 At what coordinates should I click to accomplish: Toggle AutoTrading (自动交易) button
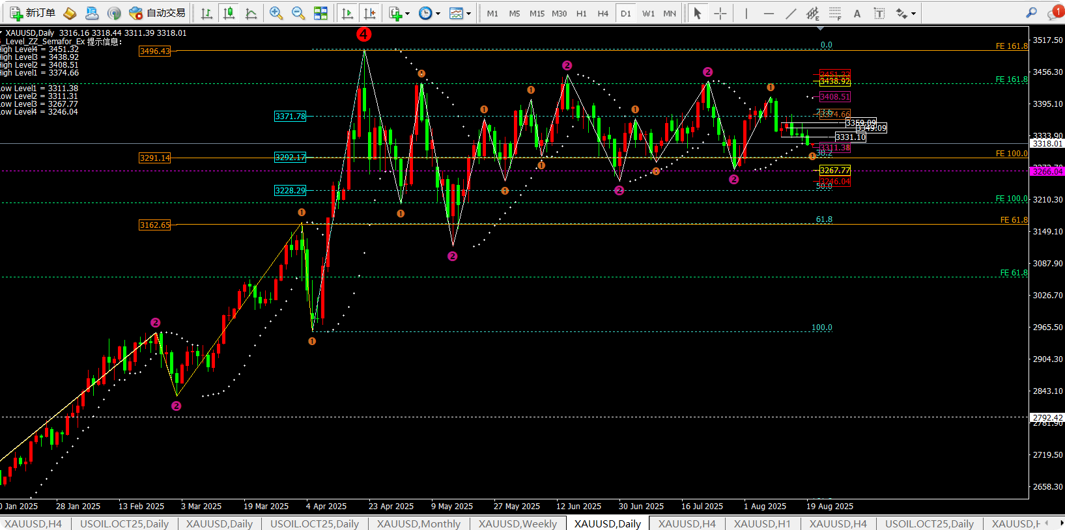click(x=157, y=13)
